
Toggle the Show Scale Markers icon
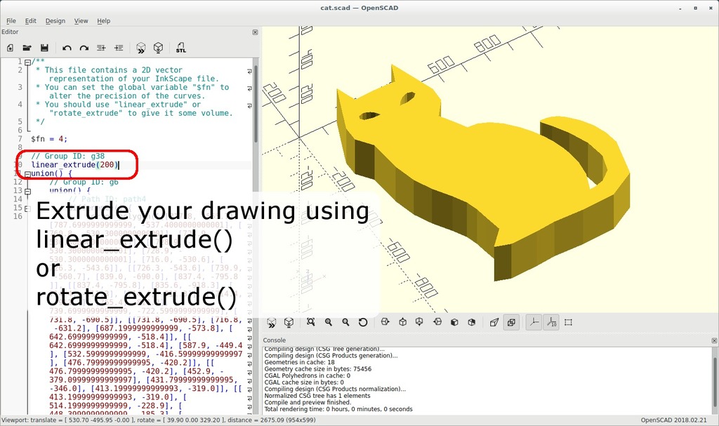[552, 322]
